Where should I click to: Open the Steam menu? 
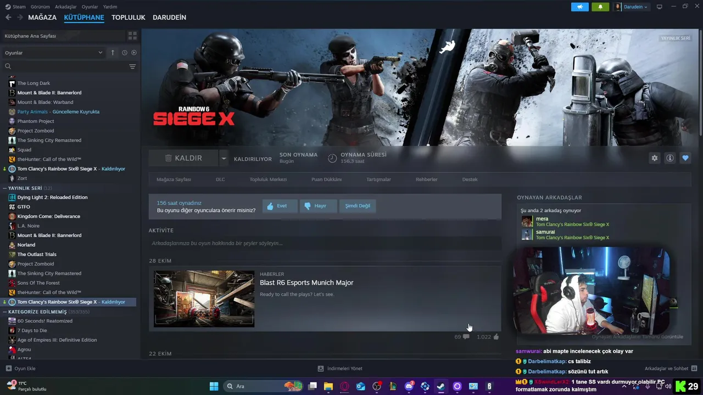(x=15, y=7)
